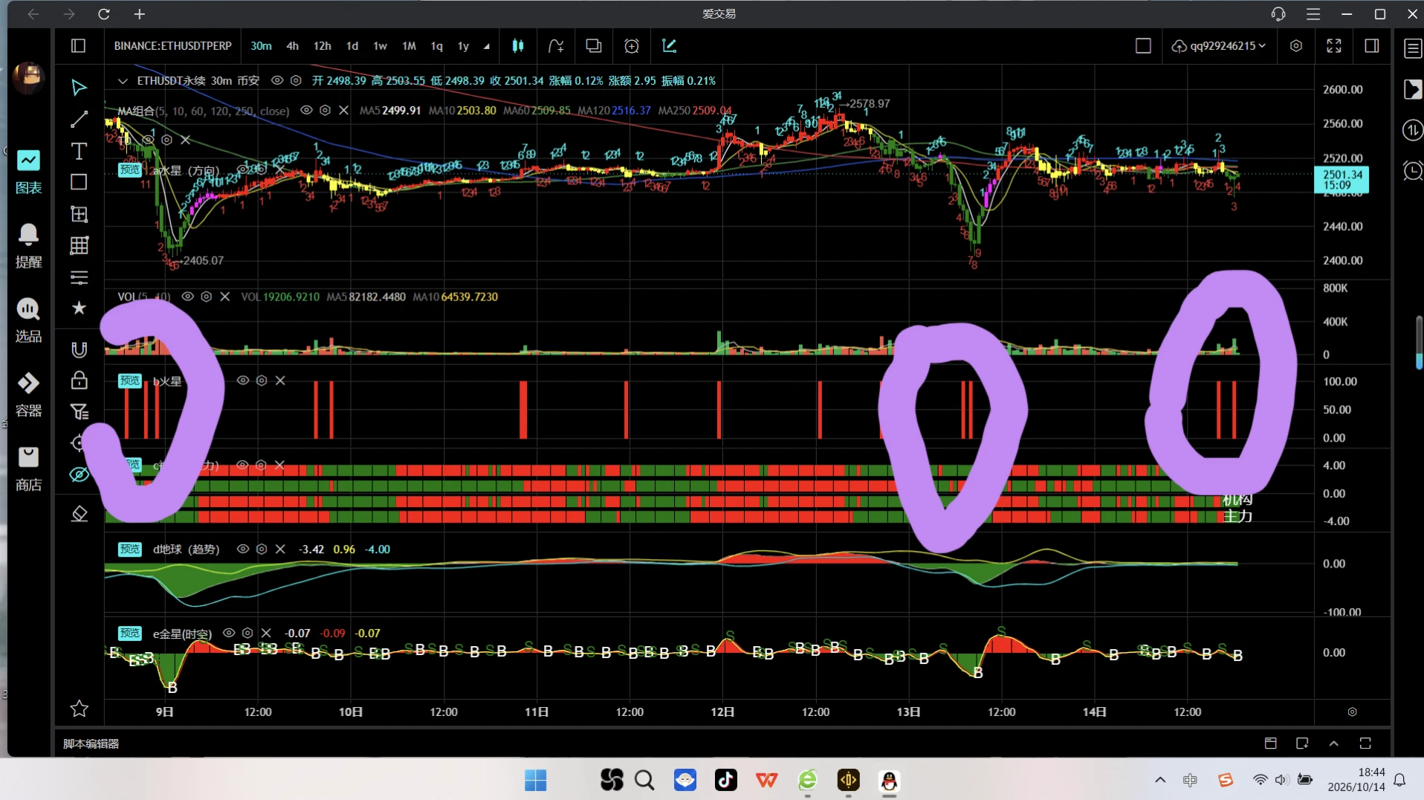
Task: Toggle right sidebar panel icon
Action: click(x=1372, y=46)
